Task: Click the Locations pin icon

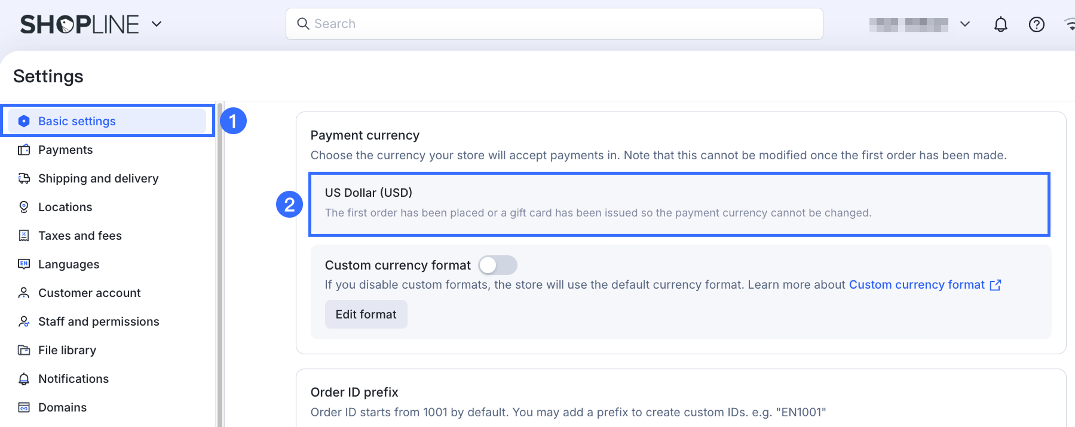Action: coord(24,207)
